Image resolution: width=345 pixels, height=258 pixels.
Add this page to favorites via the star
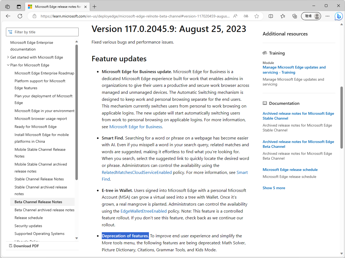click(256, 16)
